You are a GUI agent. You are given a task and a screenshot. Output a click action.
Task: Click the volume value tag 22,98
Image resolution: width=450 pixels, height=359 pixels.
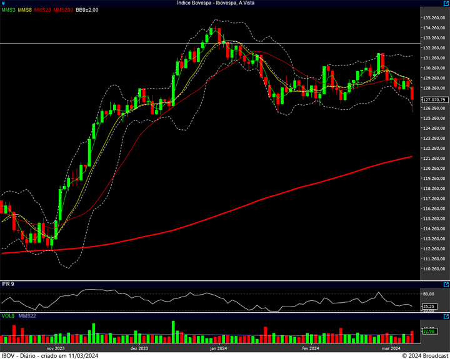coord(429,331)
